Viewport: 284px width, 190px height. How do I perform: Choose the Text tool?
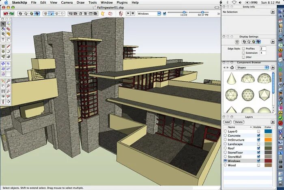(x=3, y=39)
